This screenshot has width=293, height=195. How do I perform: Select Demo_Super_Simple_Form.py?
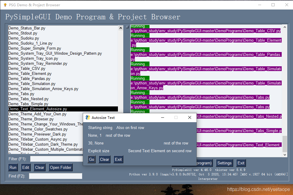63,48
